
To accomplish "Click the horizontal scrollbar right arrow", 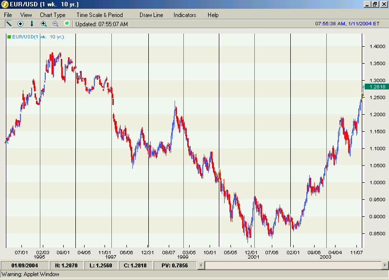I will click(385, 265).
